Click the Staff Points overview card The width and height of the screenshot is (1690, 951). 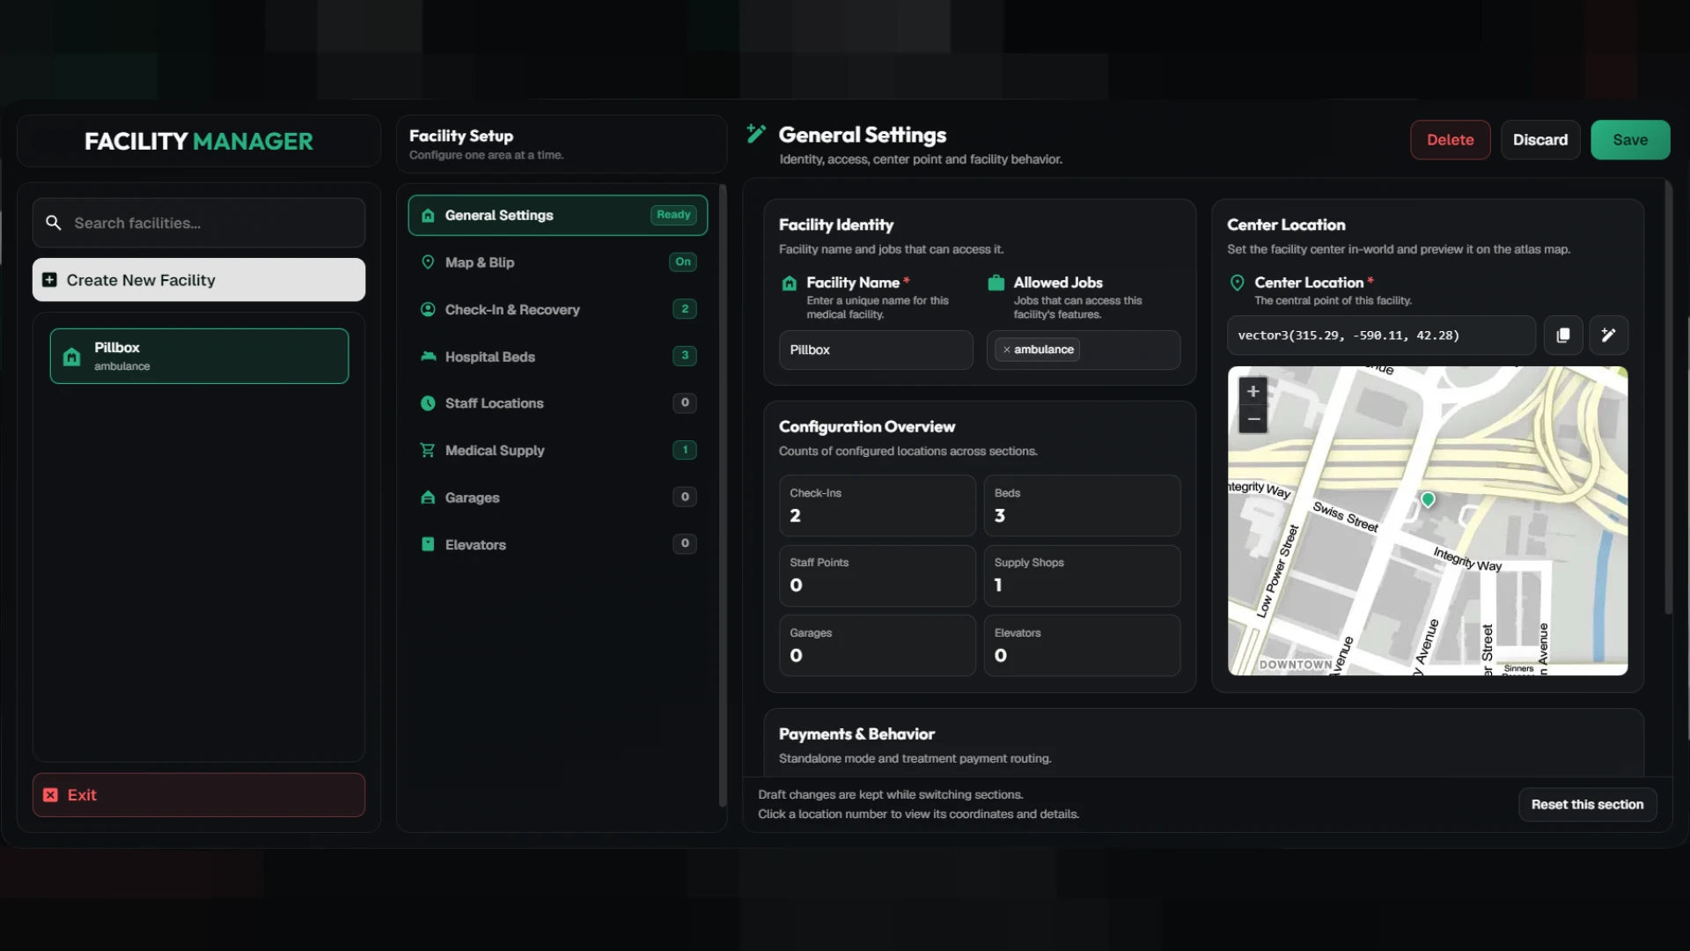pyautogui.click(x=878, y=576)
